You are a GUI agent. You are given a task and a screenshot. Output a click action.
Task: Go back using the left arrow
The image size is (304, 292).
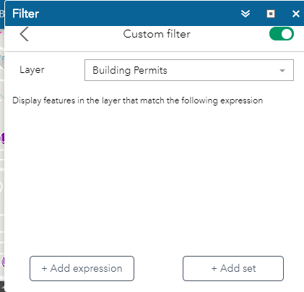[25, 34]
